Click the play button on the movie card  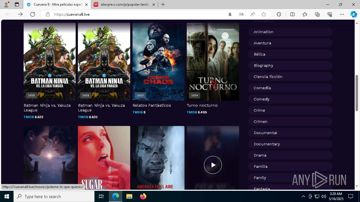coord(213,165)
